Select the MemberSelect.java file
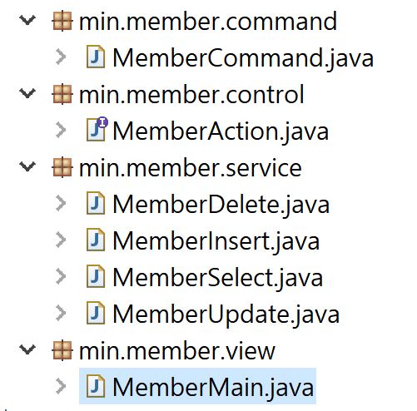Viewport: 417px width, 411px height. pos(218,278)
